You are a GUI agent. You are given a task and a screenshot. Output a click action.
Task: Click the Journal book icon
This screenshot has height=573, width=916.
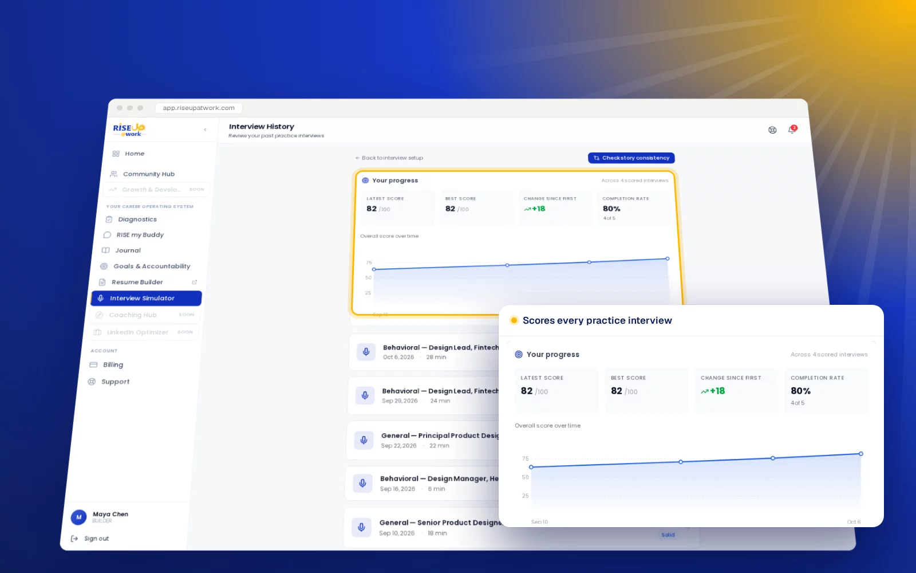click(105, 250)
